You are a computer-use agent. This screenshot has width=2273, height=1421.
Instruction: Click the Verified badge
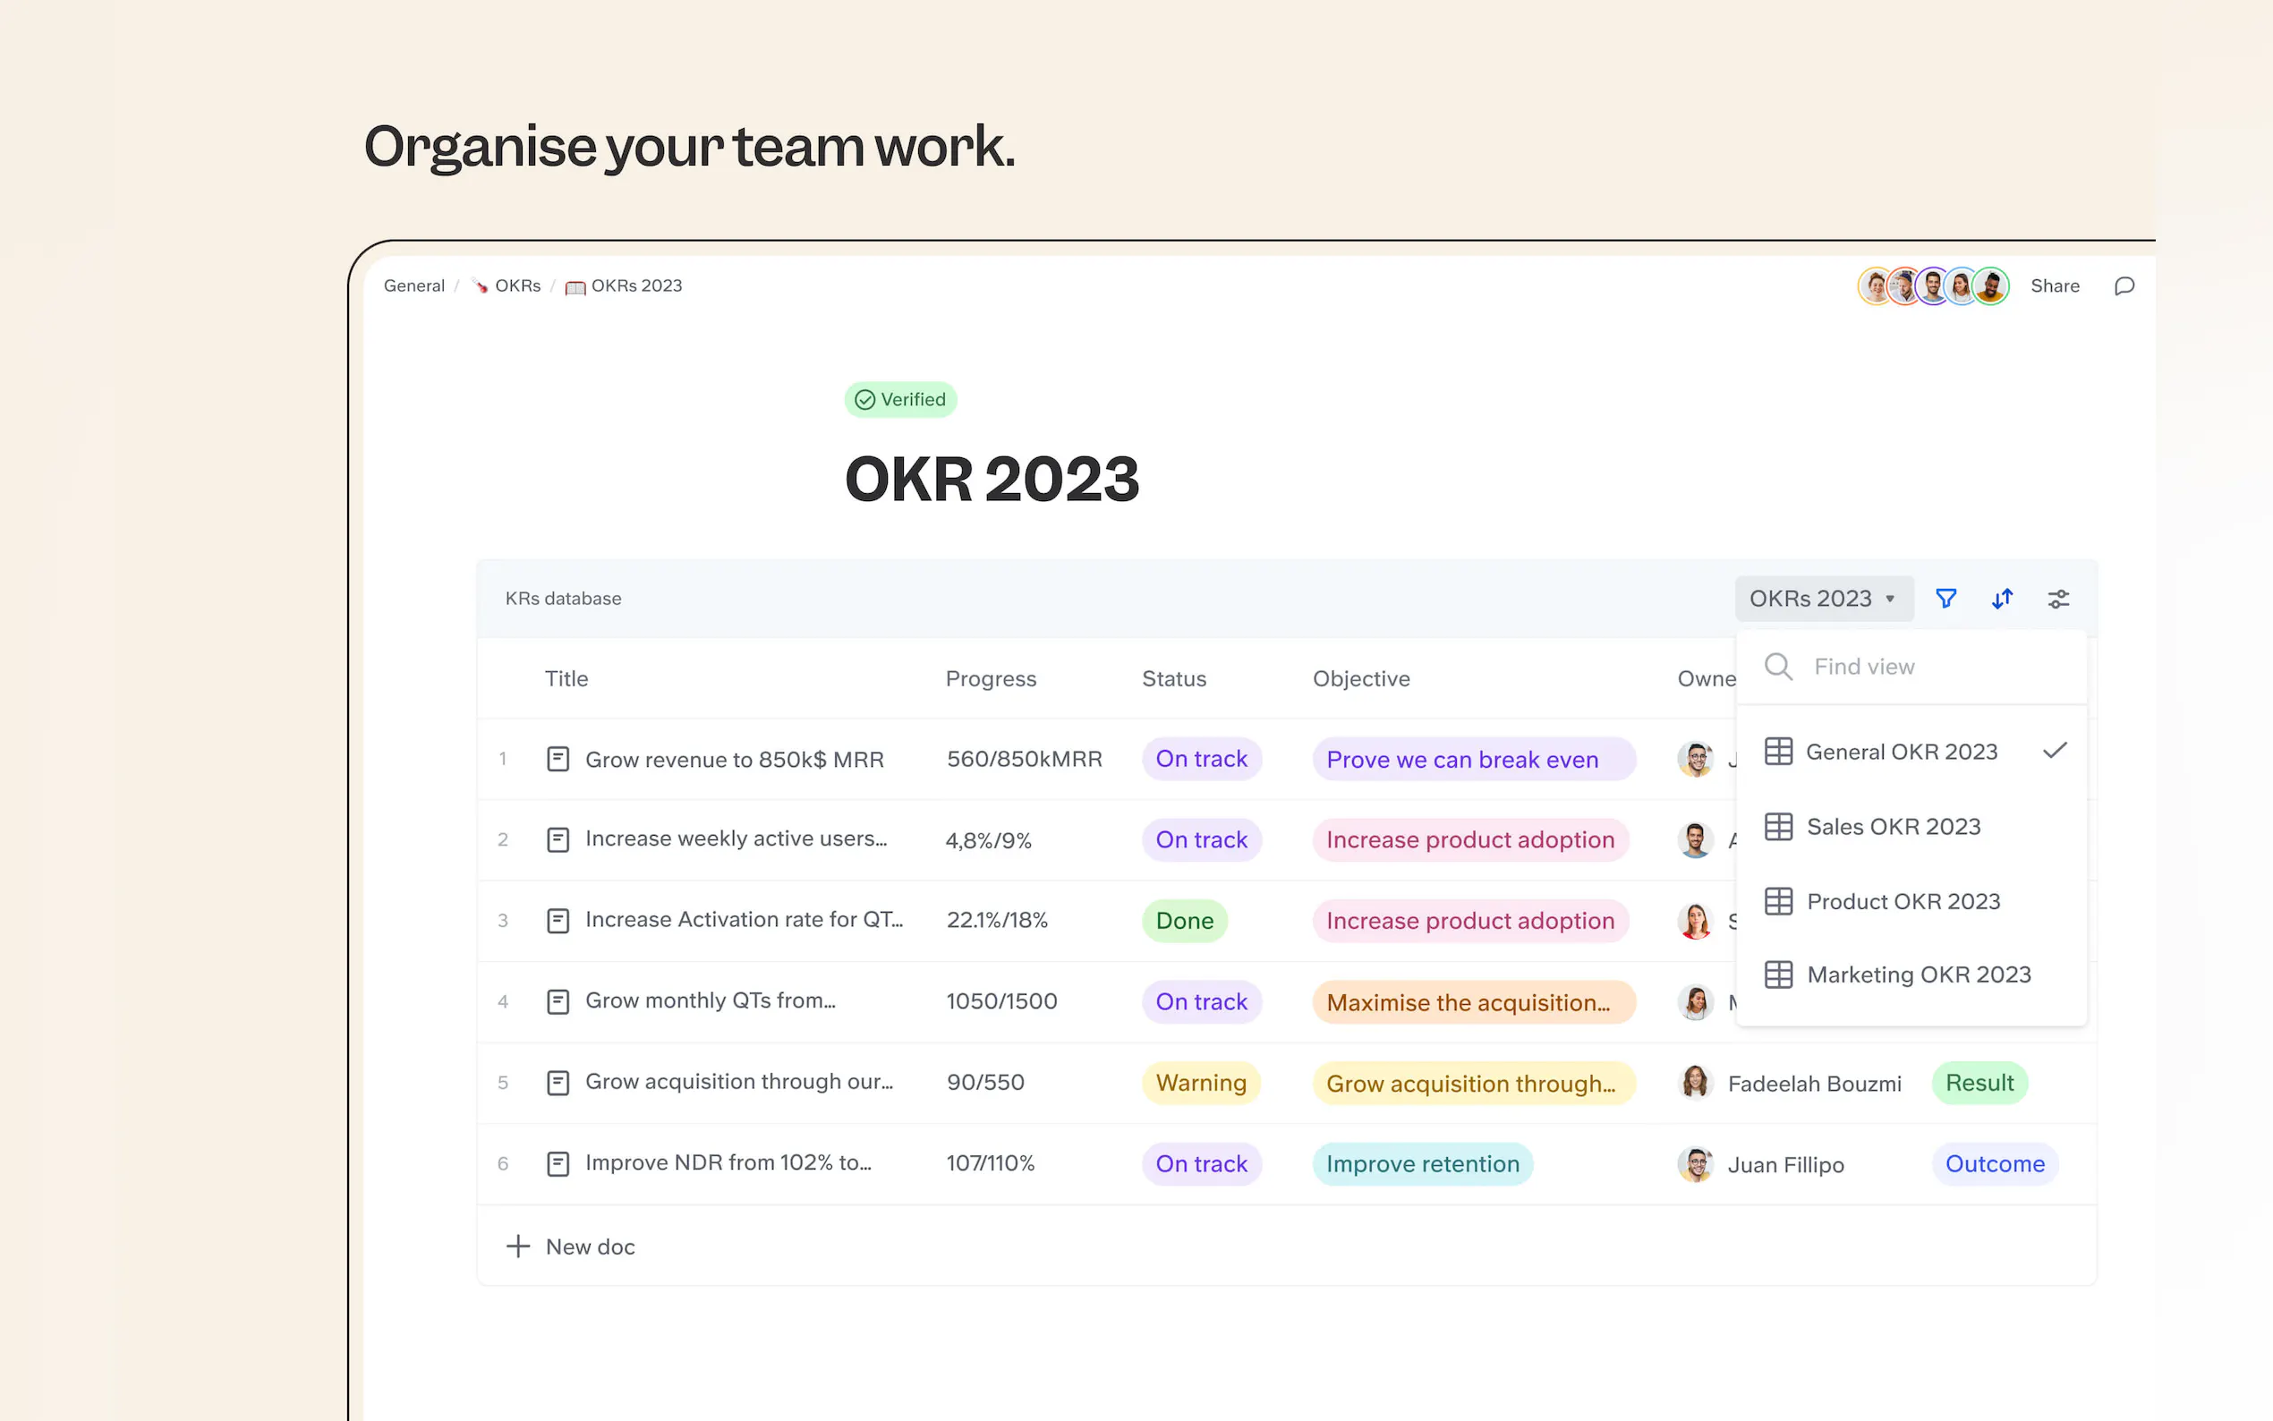click(900, 399)
